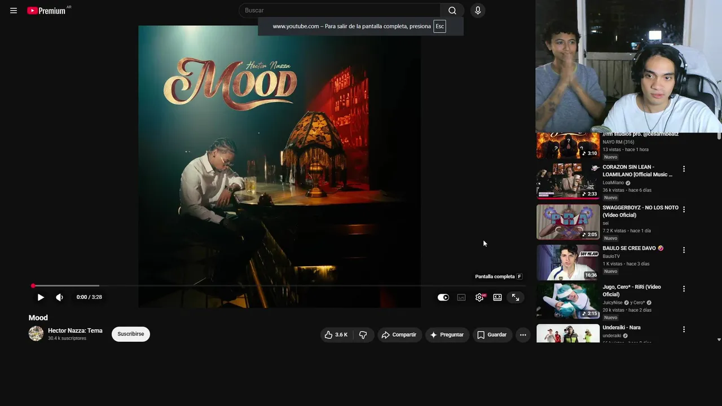Toggle subtitles in the player

pyautogui.click(x=461, y=297)
